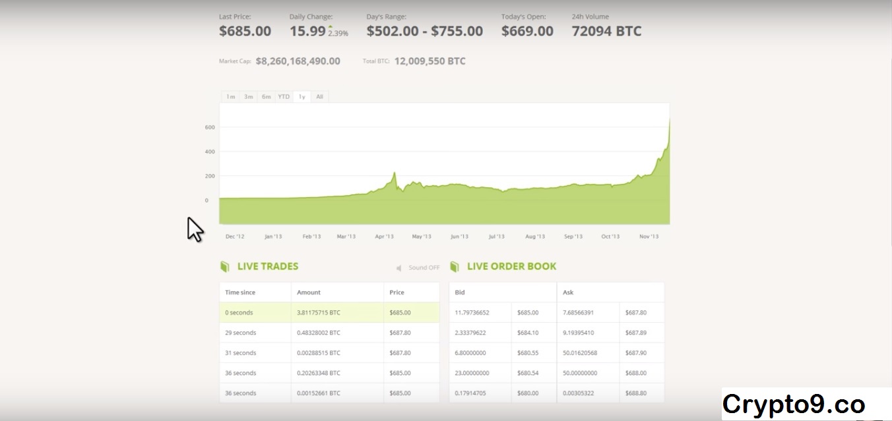Screen dimensions: 892x421
Task: Click the book icon beside Live Trades
Action: (x=224, y=267)
